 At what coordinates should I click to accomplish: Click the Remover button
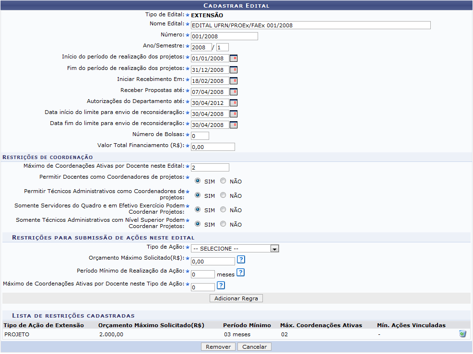point(218,347)
